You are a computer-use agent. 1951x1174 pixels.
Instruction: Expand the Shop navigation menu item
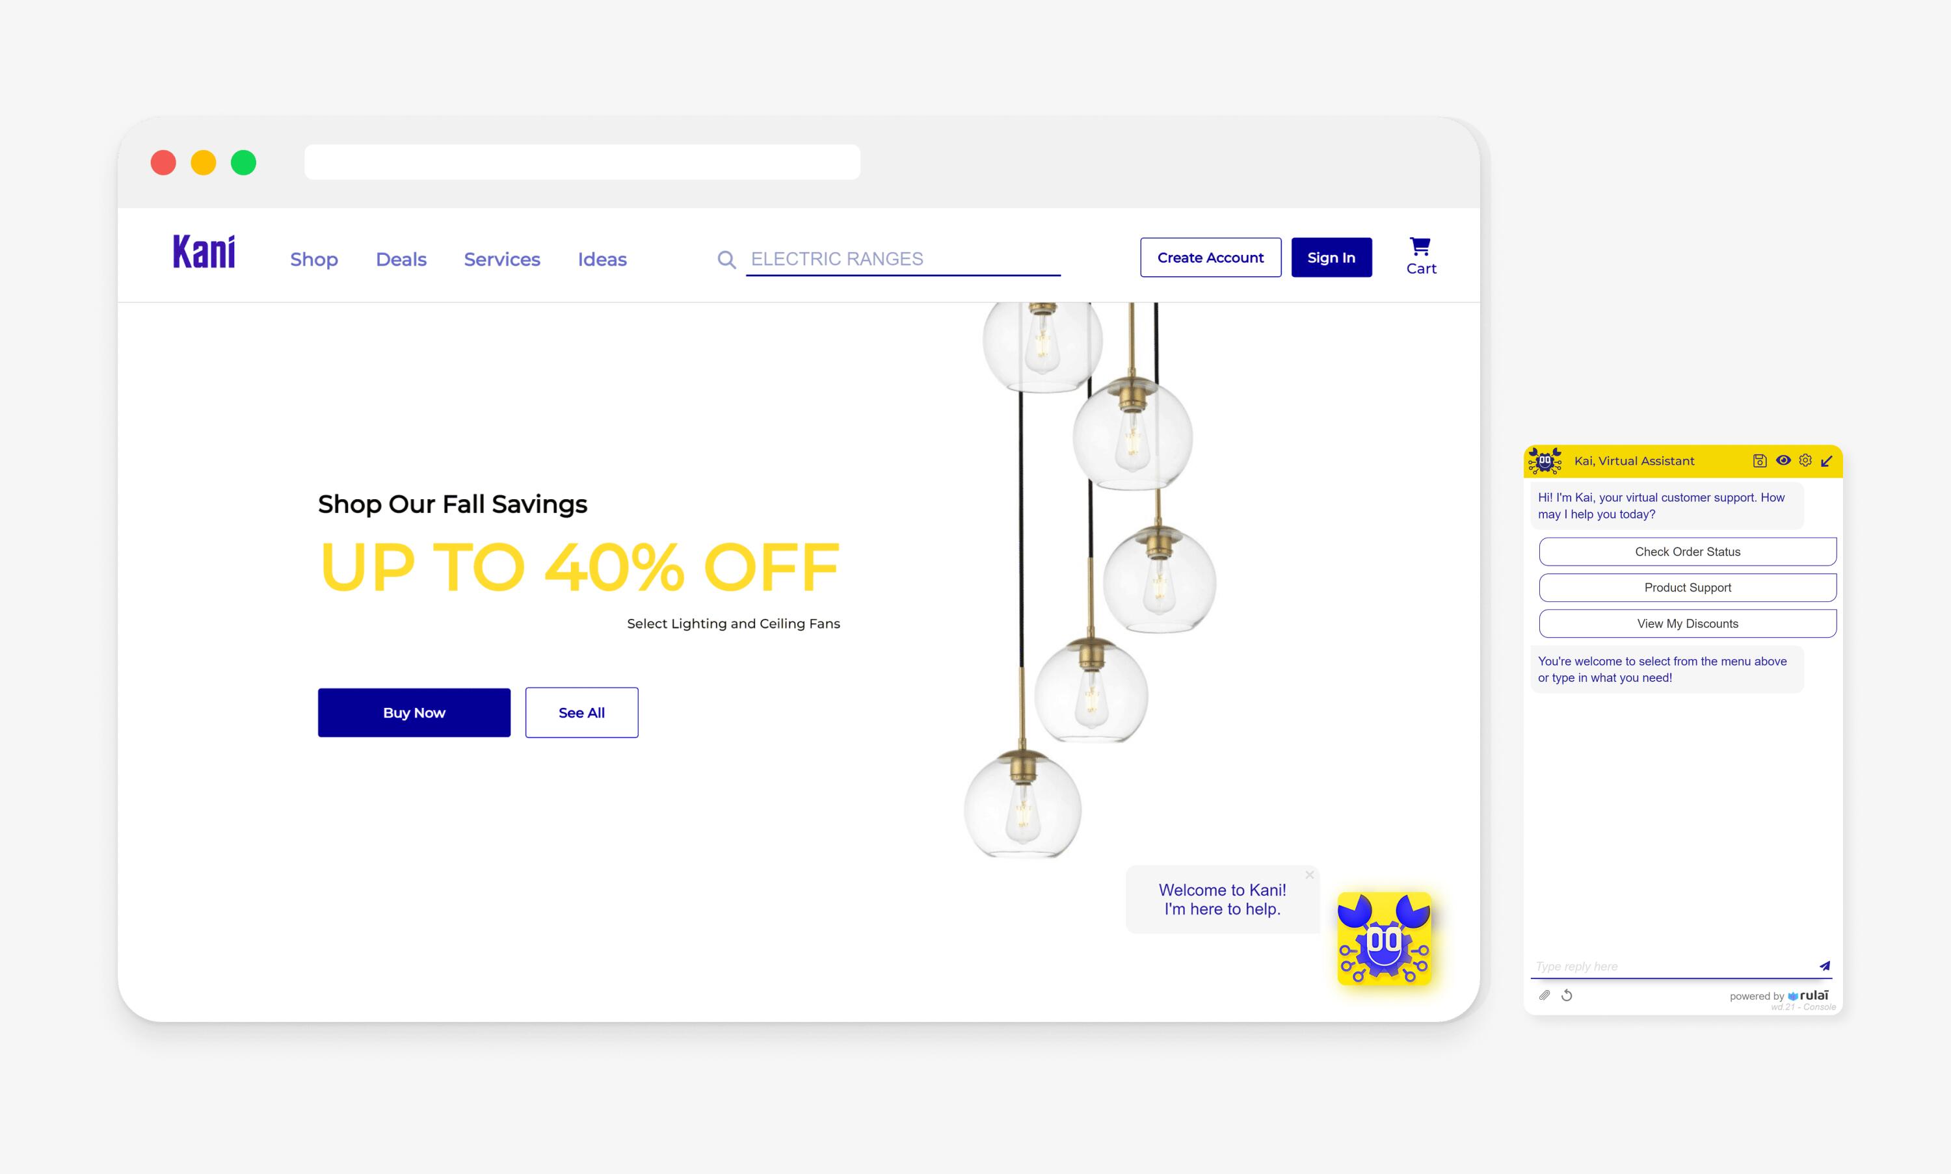coord(312,259)
